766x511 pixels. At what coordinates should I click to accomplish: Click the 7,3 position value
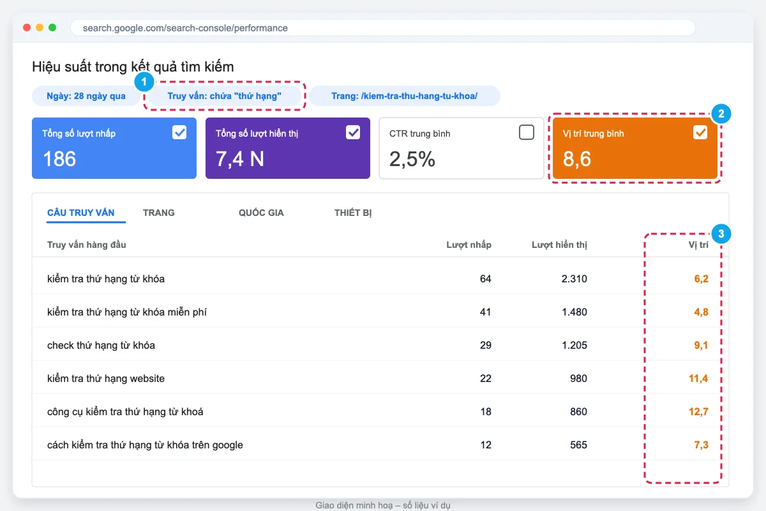pos(701,445)
